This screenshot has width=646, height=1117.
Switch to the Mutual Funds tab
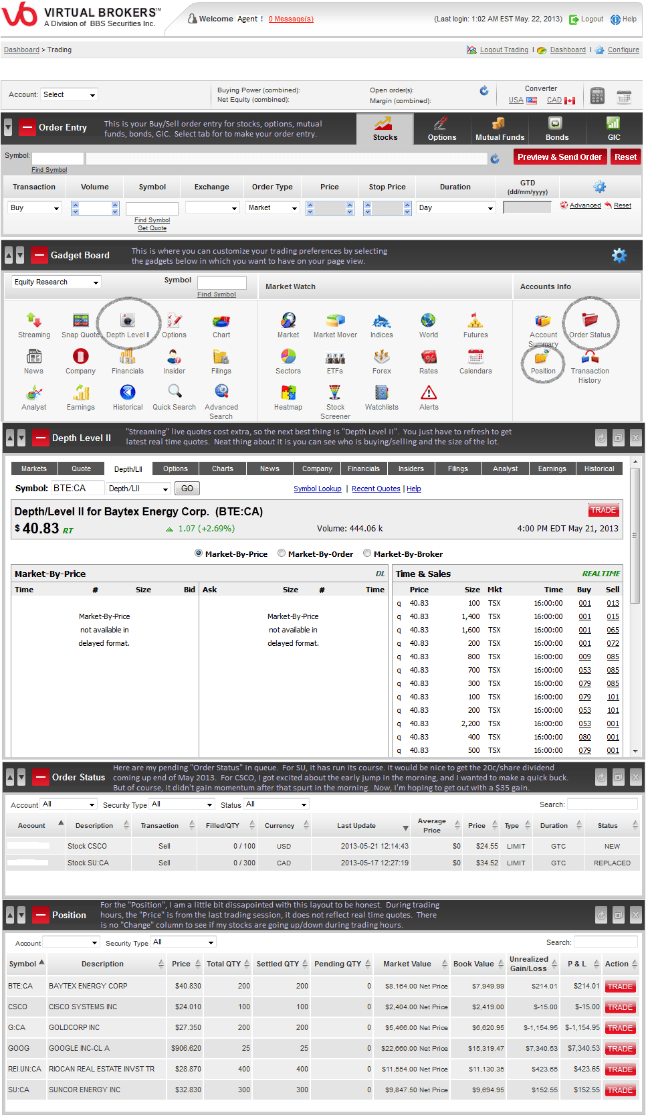[500, 128]
